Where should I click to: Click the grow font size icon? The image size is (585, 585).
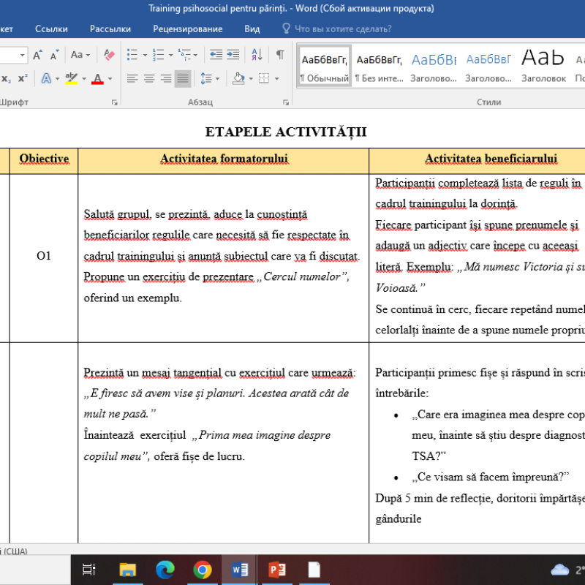[37, 55]
